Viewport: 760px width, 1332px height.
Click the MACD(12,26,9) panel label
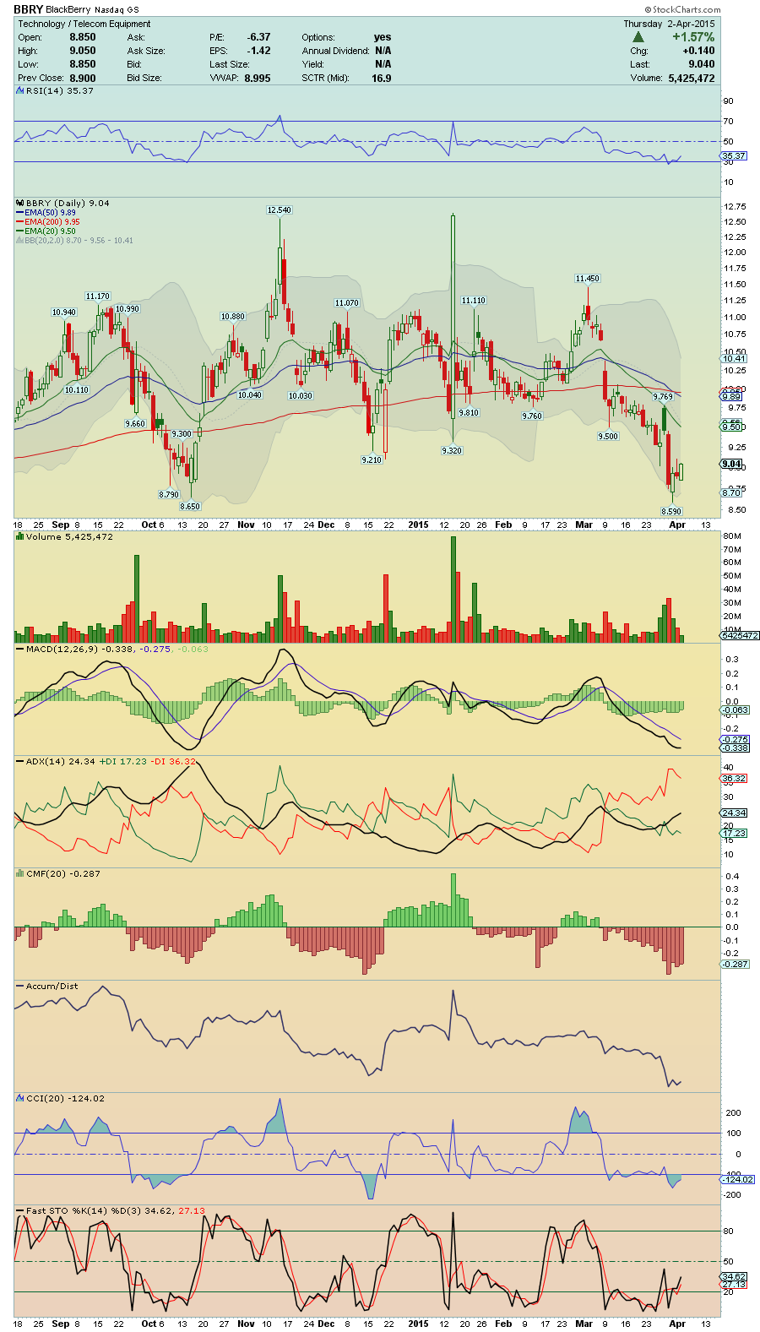[62, 649]
